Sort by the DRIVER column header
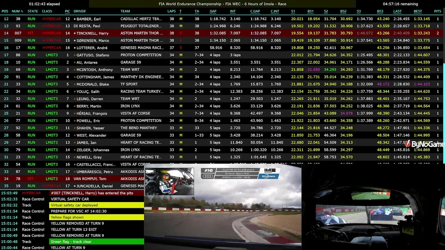Screen dimensions: 445x250 [80, 11]
